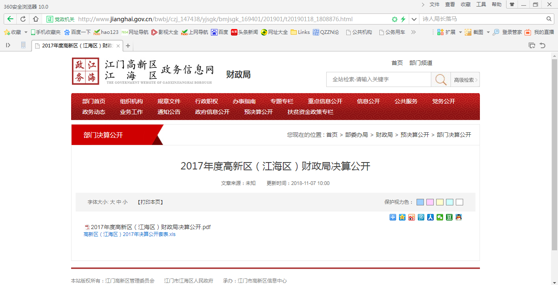
Task: Open 组织机构 navigation item
Action: 131,101
